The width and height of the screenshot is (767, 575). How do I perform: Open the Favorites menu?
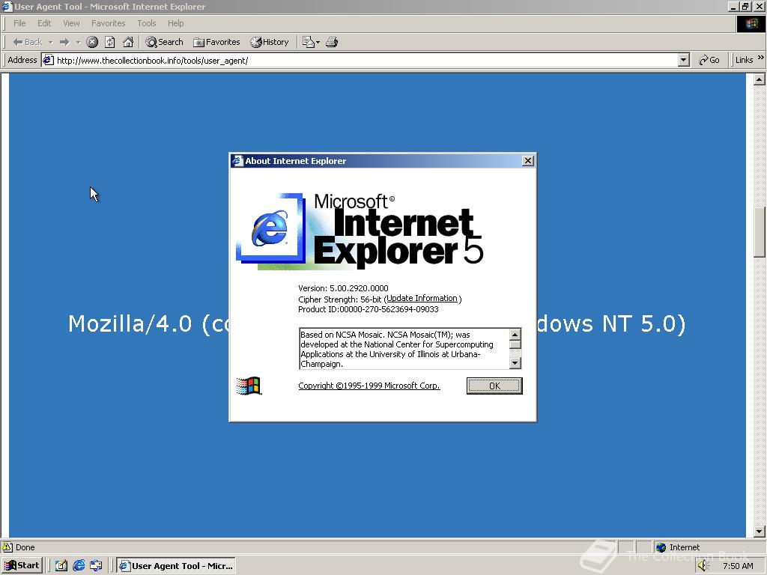108,23
